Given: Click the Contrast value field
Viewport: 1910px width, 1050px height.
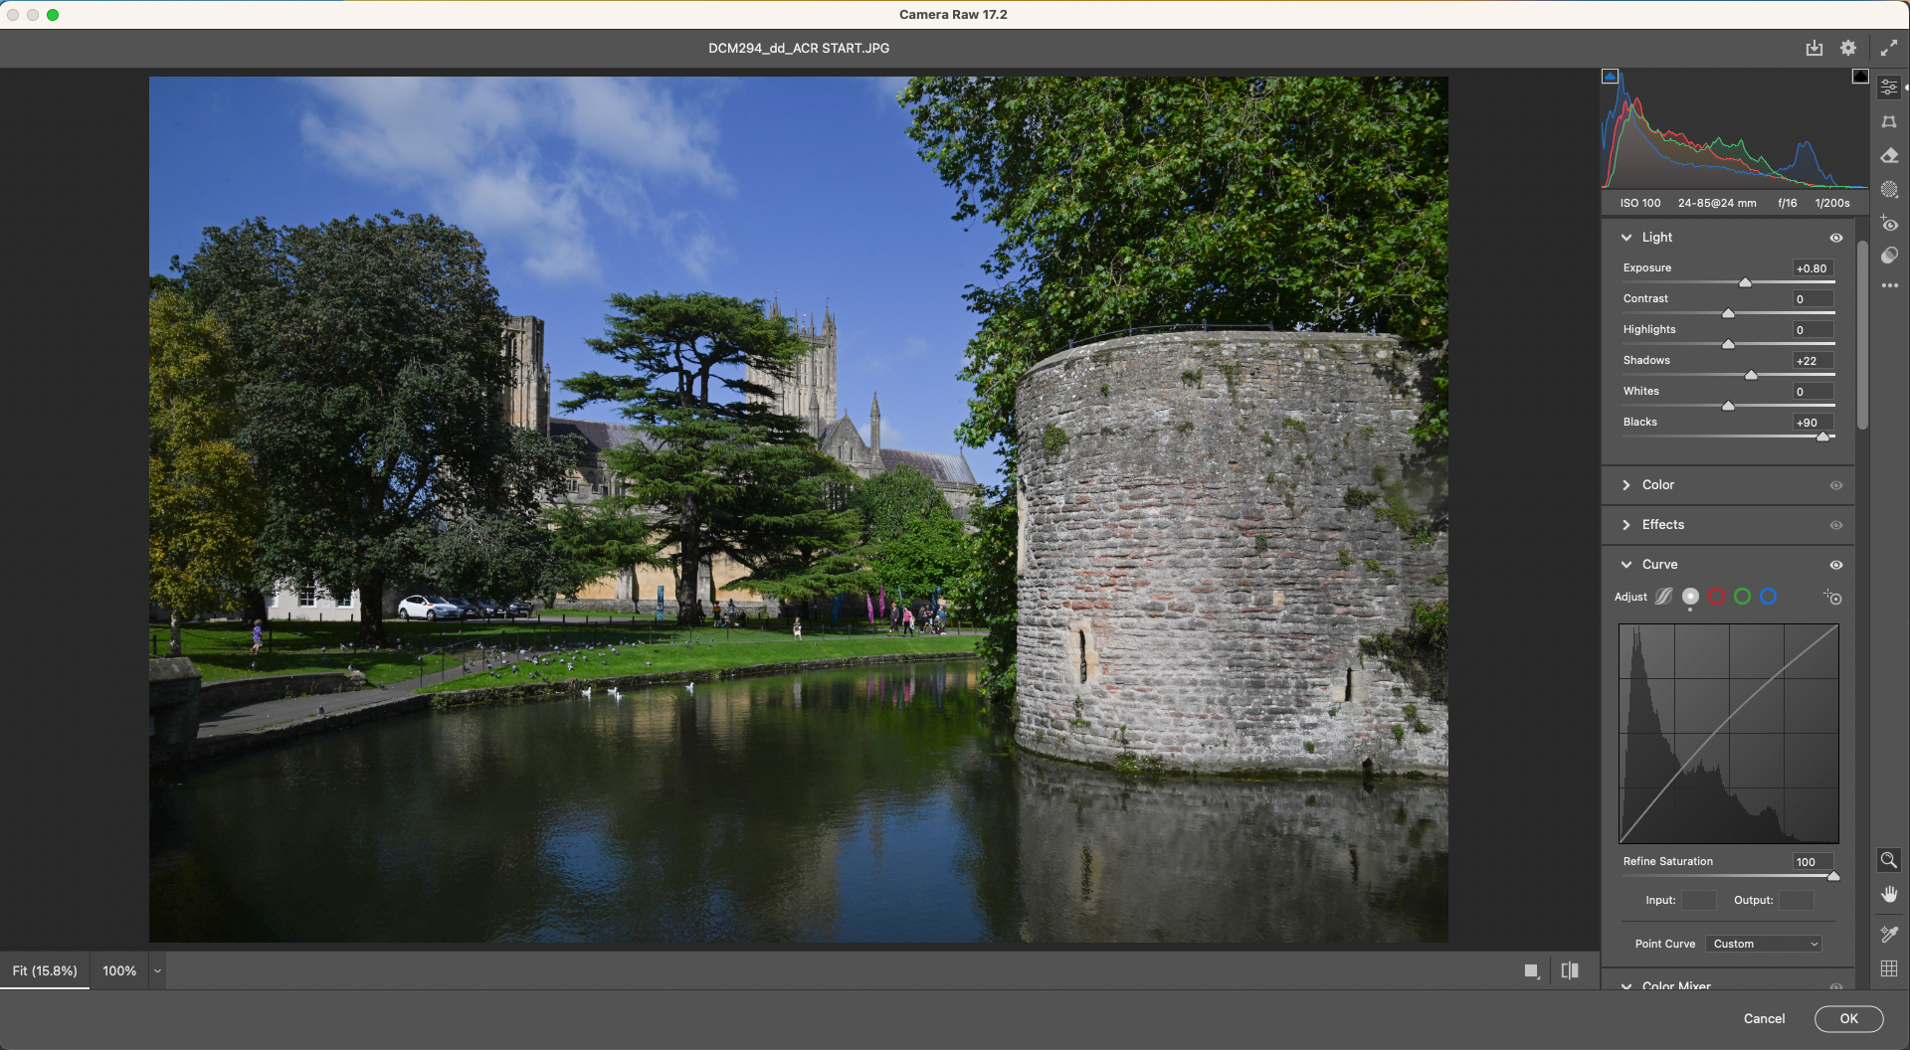Looking at the screenshot, I should click(x=1813, y=299).
